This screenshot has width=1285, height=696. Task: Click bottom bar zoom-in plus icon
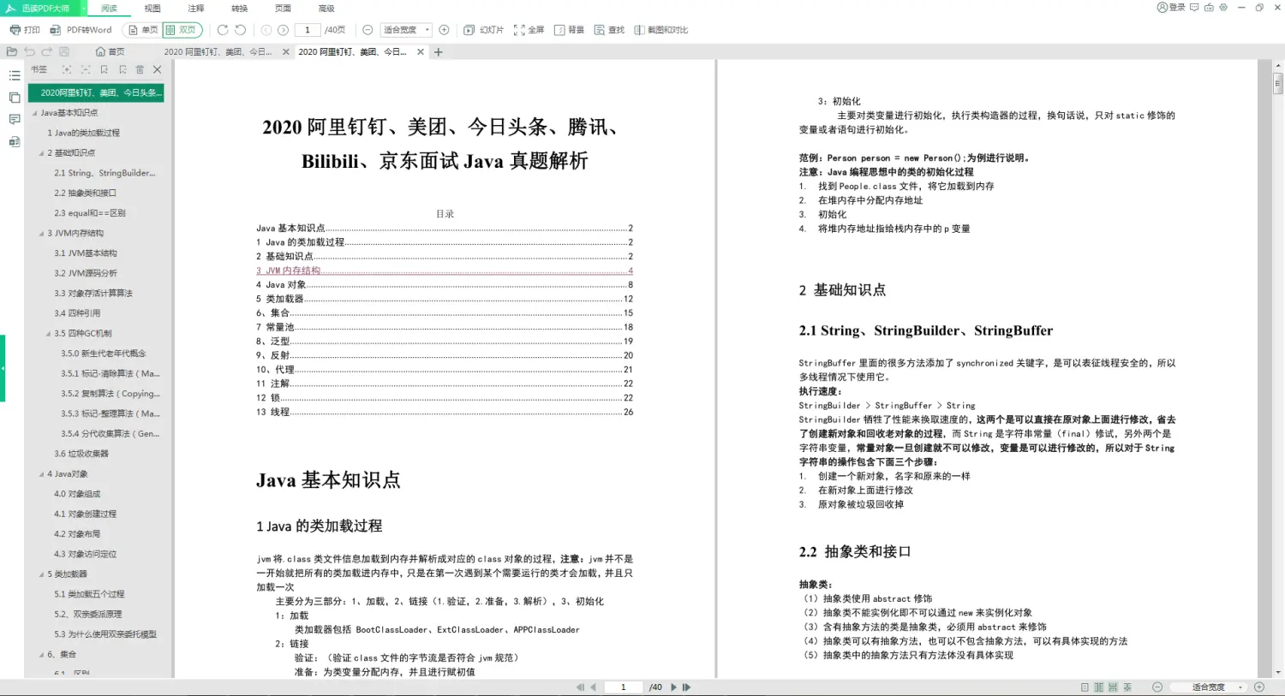click(x=1259, y=687)
